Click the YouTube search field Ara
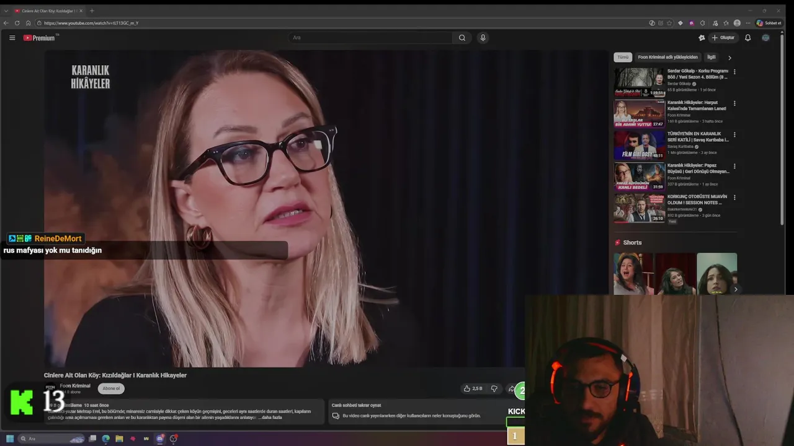 coord(371,38)
